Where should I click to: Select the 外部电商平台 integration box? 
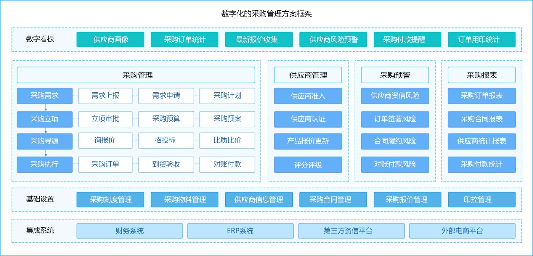[462, 231]
